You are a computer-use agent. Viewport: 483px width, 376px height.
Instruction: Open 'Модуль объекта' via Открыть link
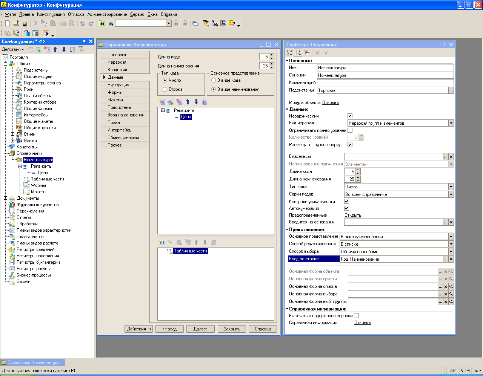331,102
